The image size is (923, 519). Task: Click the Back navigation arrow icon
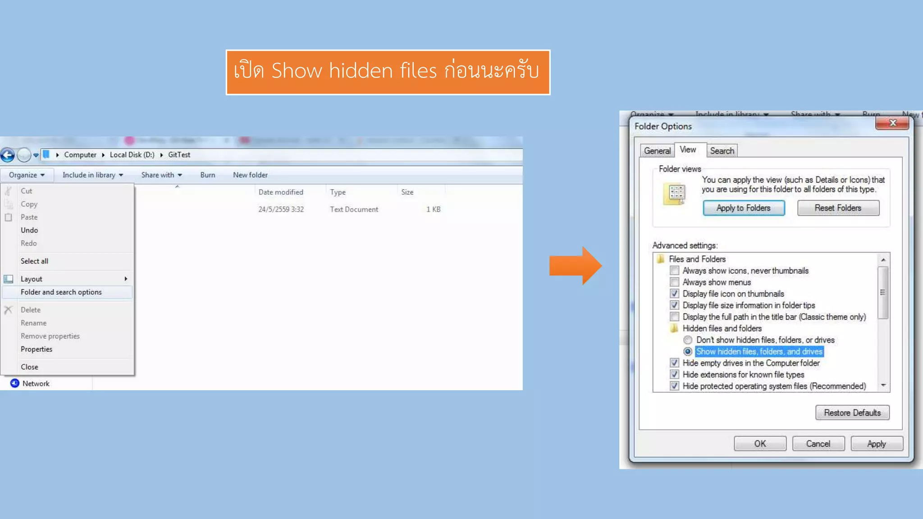pyautogui.click(x=7, y=155)
